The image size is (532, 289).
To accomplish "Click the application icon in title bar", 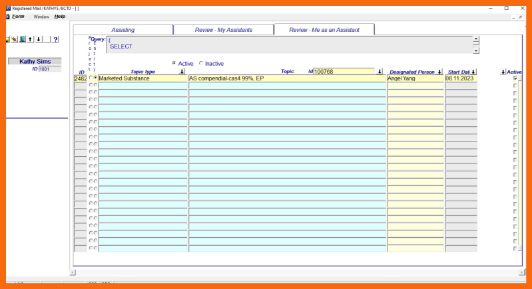I will [8, 8].
